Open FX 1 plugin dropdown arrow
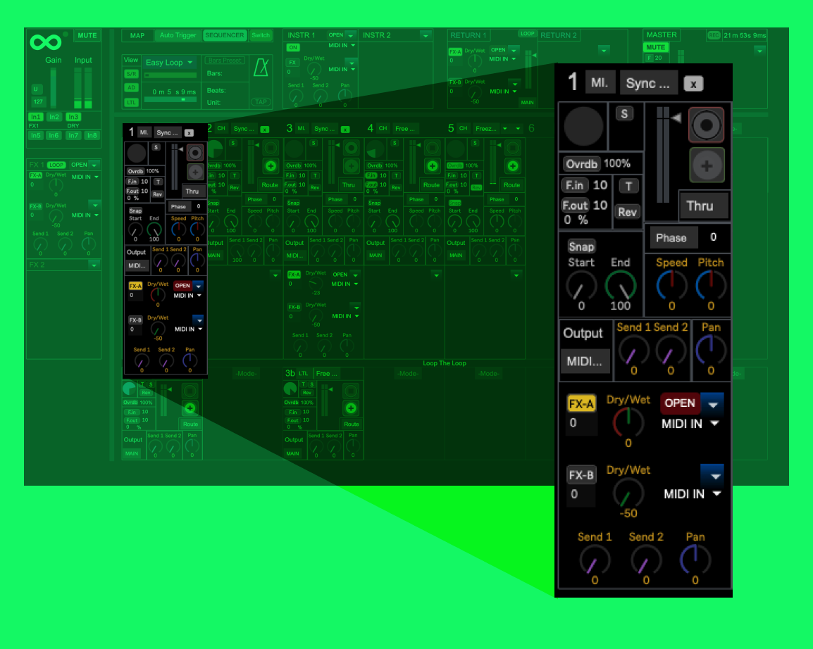Image resolution: width=813 pixels, height=649 pixels. click(x=94, y=165)
